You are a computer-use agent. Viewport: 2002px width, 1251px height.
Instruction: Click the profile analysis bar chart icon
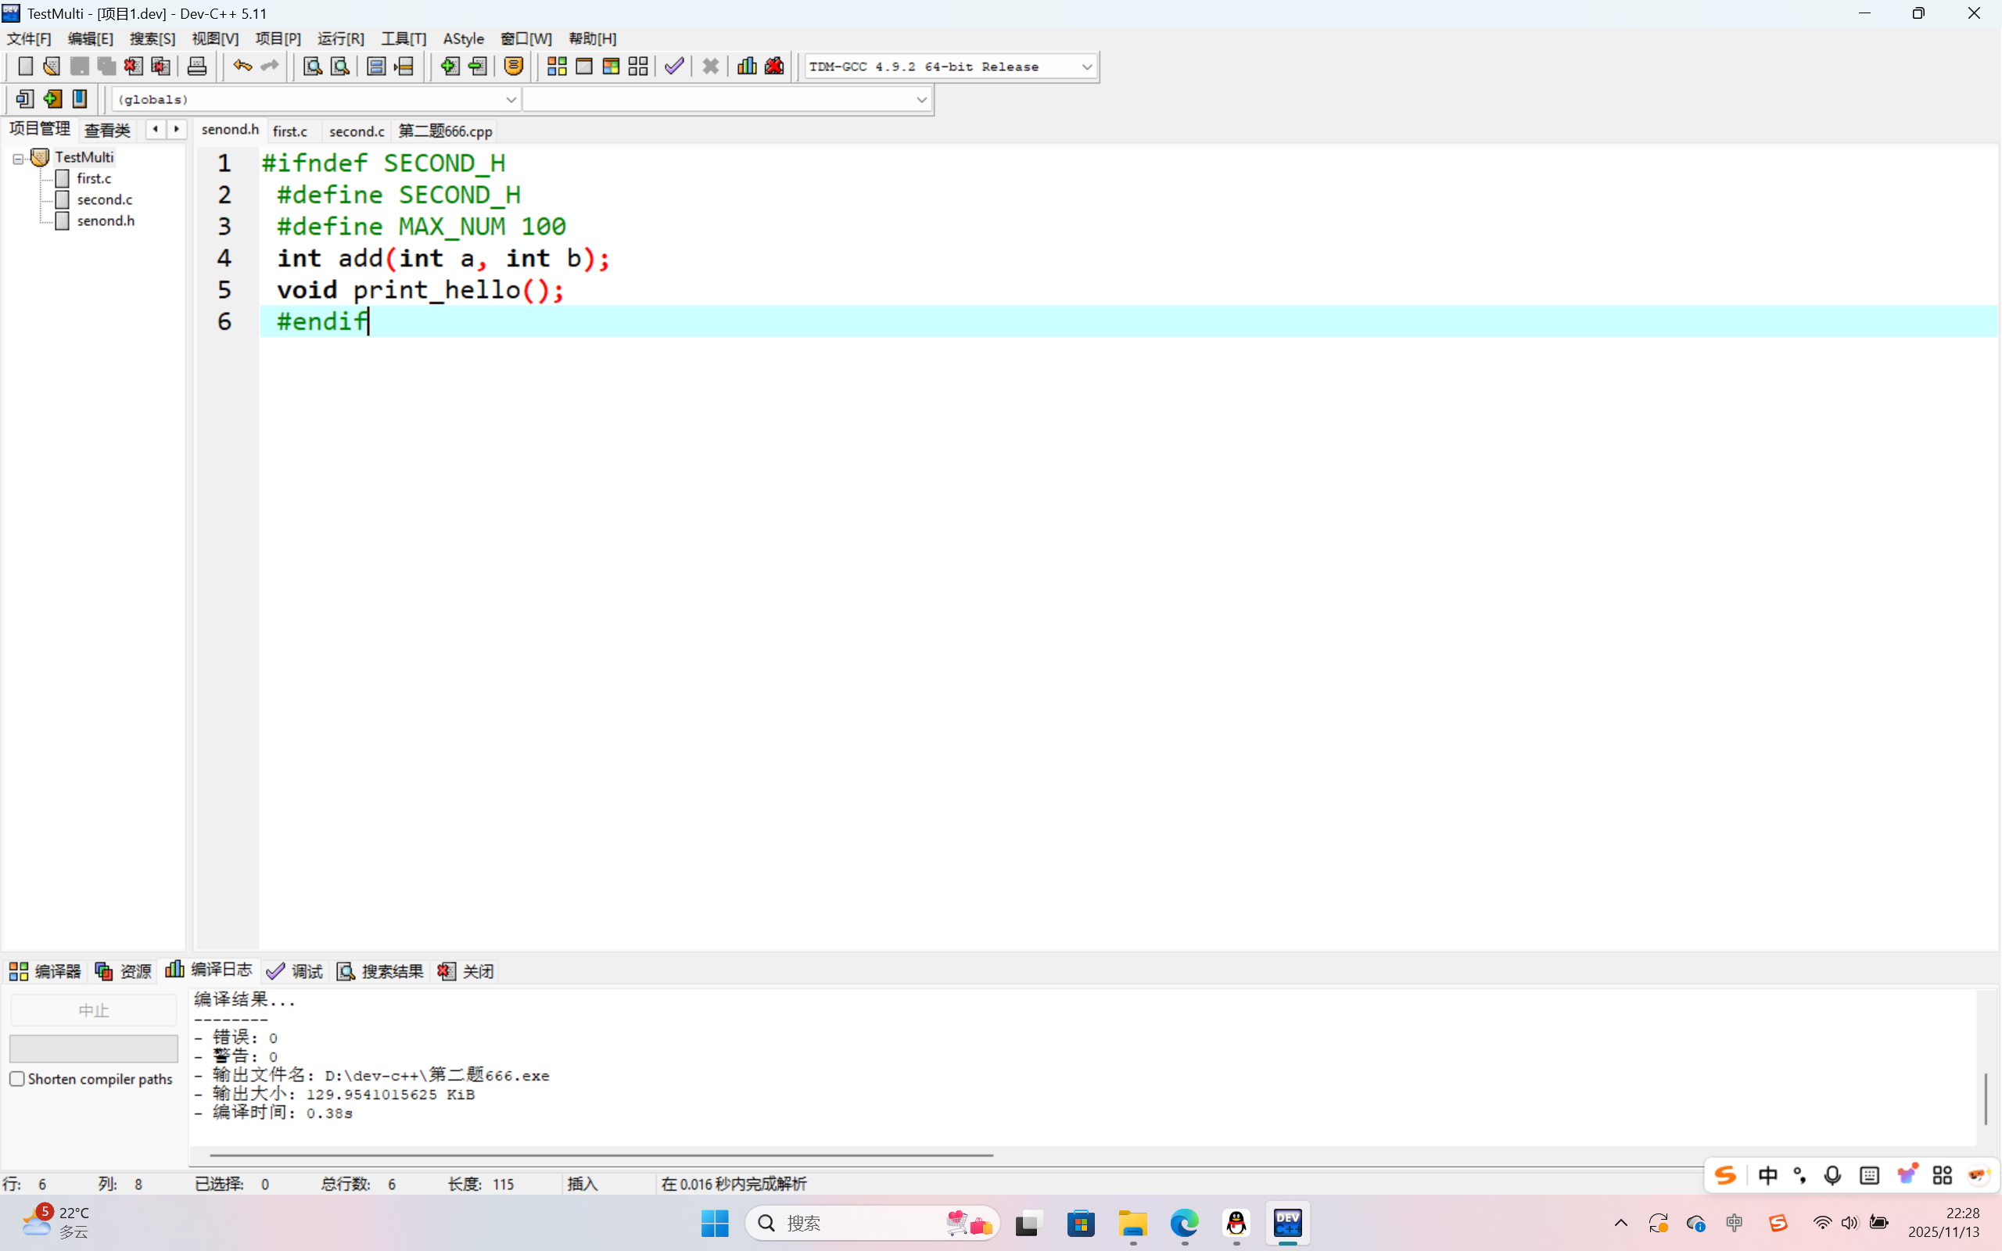click(746, 66)
